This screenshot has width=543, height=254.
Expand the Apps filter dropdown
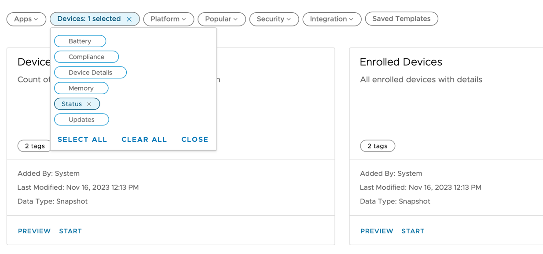coord(26,19)
